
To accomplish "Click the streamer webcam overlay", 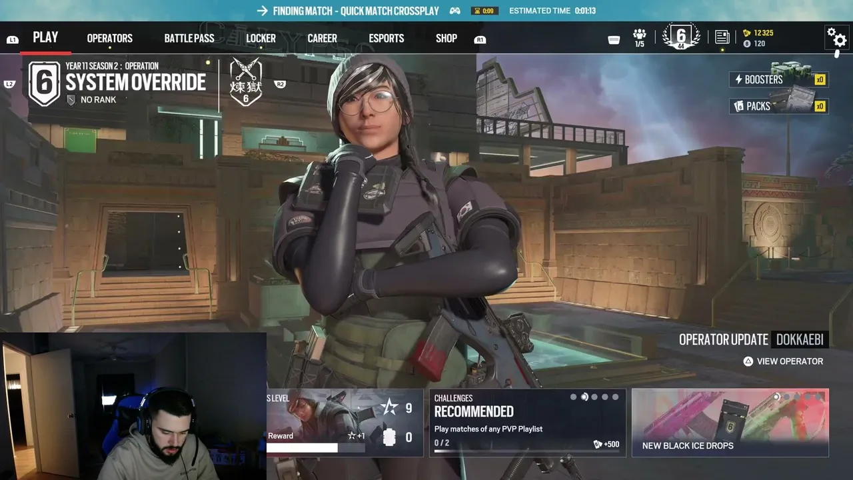I will pyautogui.click(x=133, y=406).
